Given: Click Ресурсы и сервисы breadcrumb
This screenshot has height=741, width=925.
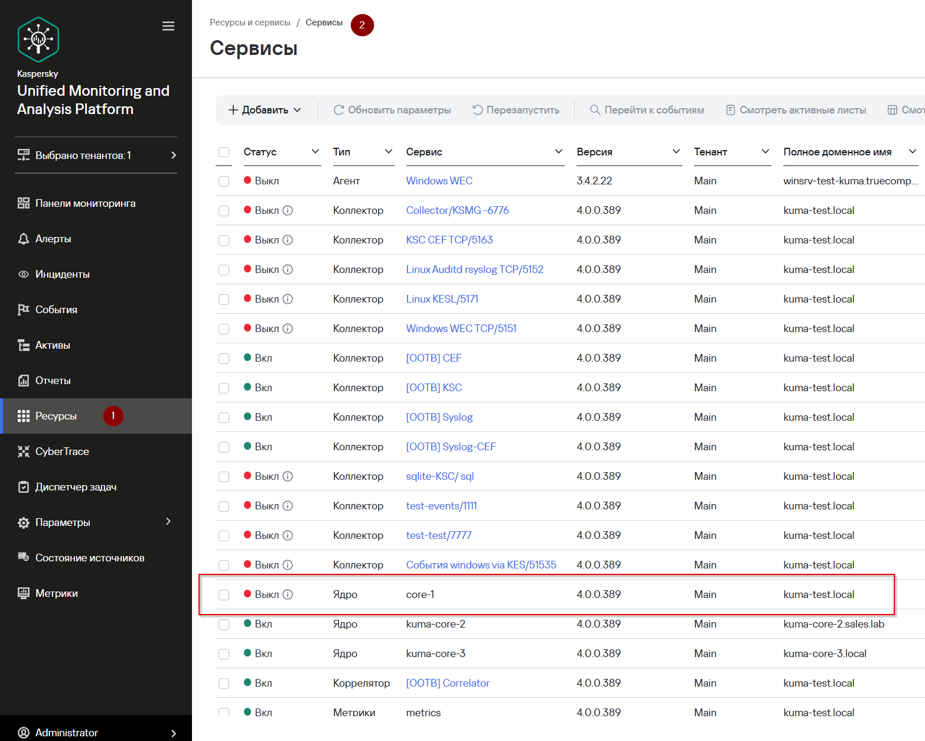Looking at the screenshot, I should (x=250, y=22).
